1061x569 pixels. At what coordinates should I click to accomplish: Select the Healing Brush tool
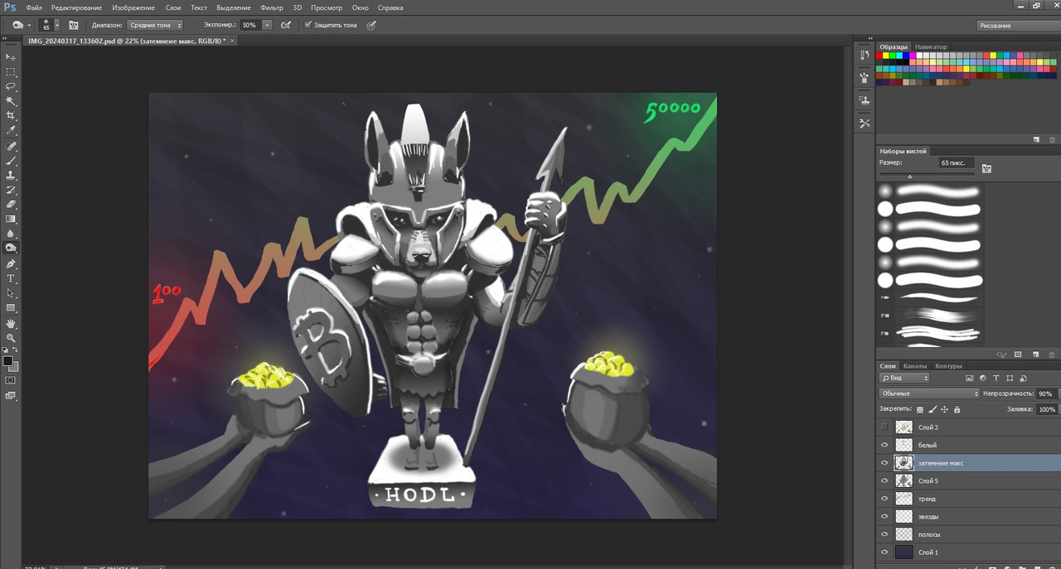(11, 146)
